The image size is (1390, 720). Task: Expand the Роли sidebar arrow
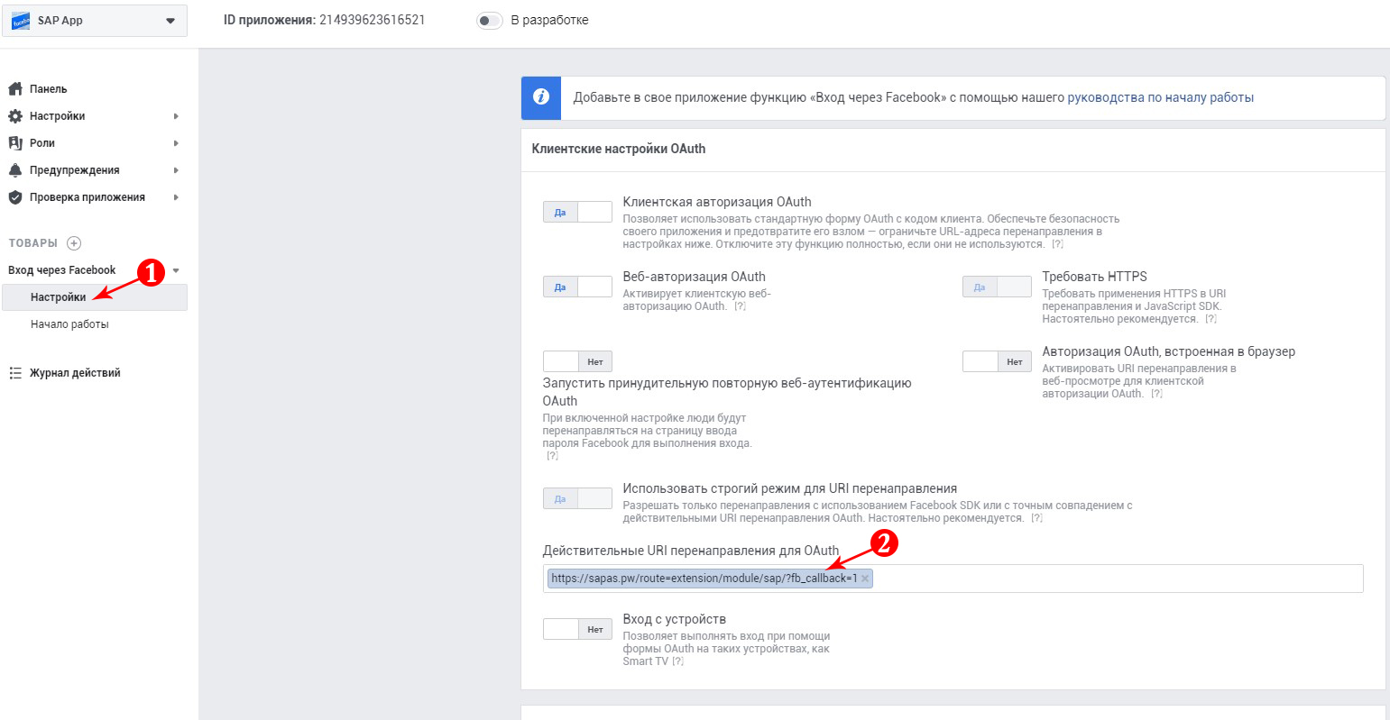tap(176, 143)
